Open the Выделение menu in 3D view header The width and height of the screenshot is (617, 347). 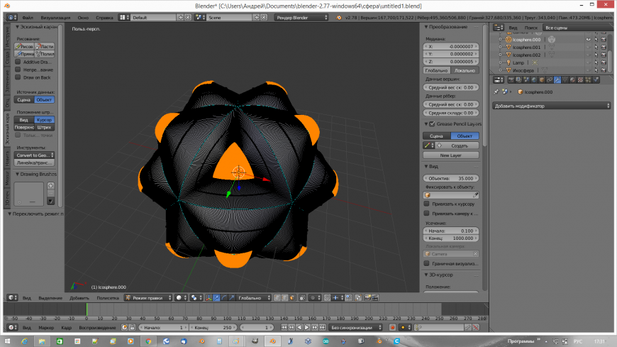click(x=50, y=298)
